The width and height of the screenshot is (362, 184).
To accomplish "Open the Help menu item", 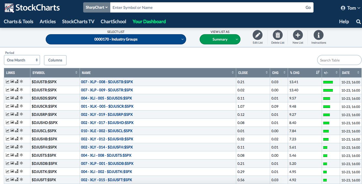I will (x=344, y=22).
